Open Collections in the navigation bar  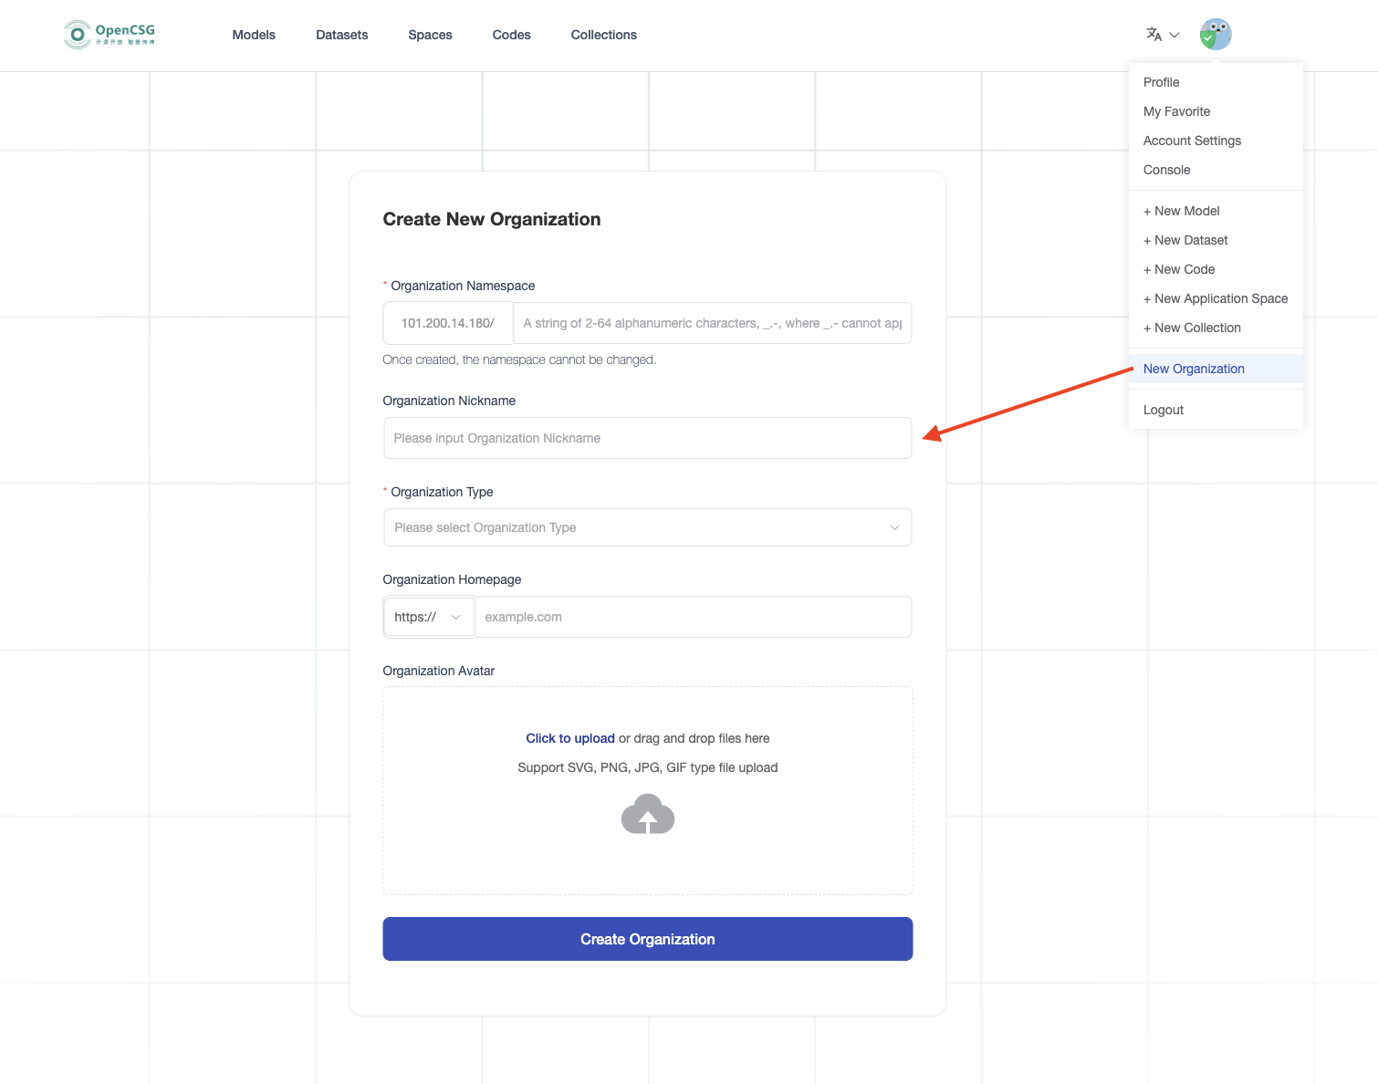603,35
